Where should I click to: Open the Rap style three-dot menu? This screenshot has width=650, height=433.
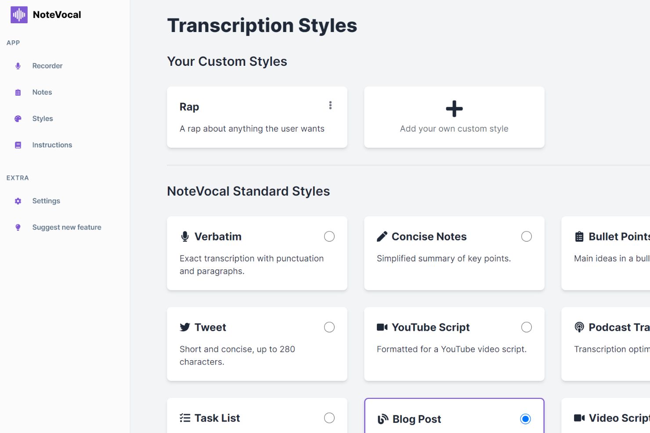coord(330,105)
